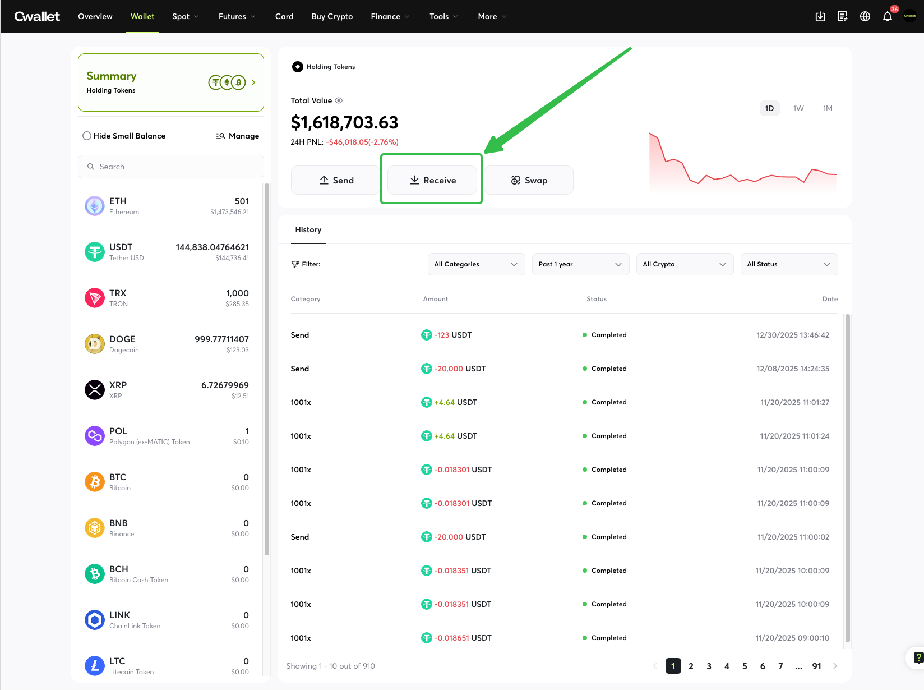The height and width of the screenshot is (690, 924).
Task: Click the download app icon in header
Action: point(820,16)
